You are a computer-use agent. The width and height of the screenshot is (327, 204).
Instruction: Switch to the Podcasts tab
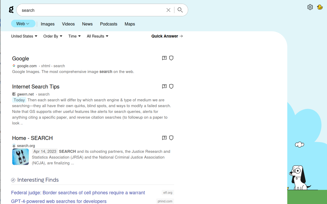tap(109, 24)
